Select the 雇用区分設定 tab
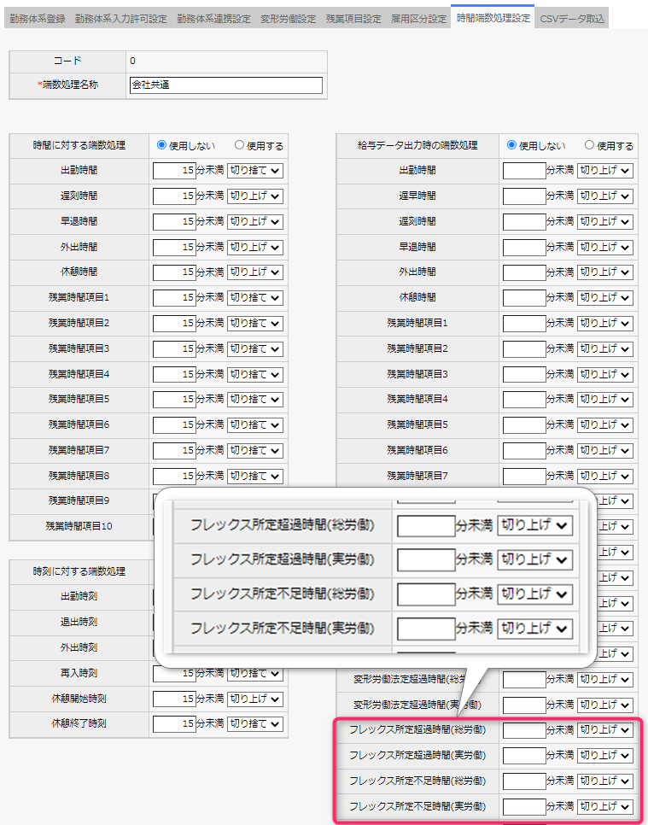648x825 pixels. (418, 19)
